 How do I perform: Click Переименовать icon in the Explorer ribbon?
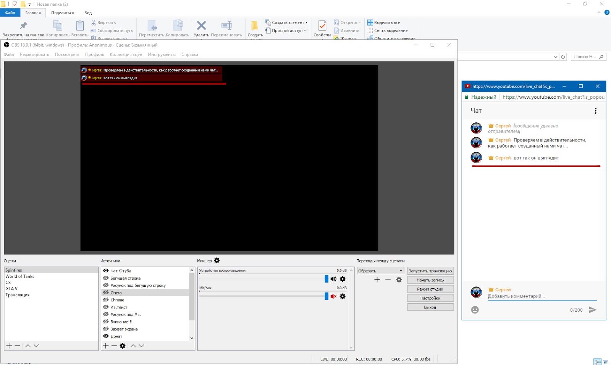pyautogui.click(x=226, y=26)
